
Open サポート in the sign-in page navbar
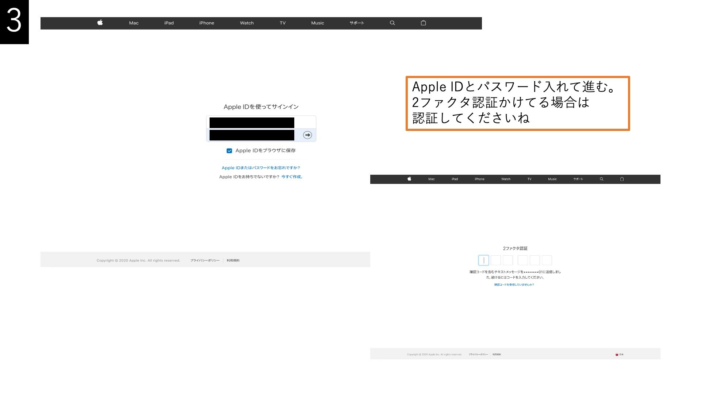[x=357, y=23]
